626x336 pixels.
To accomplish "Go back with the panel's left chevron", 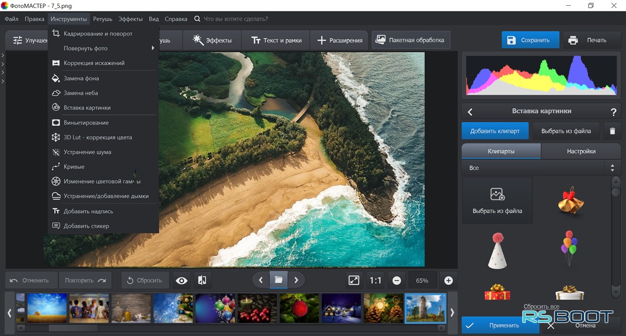I will point(470,112).
